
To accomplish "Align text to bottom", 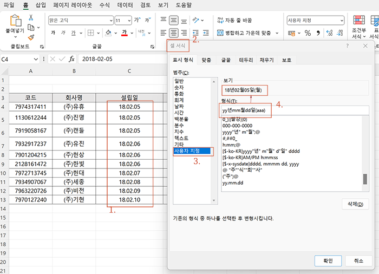I will 184,21.
